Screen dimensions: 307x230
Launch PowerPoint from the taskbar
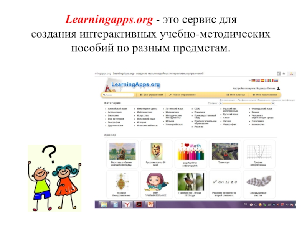click(x=150, y=205)
